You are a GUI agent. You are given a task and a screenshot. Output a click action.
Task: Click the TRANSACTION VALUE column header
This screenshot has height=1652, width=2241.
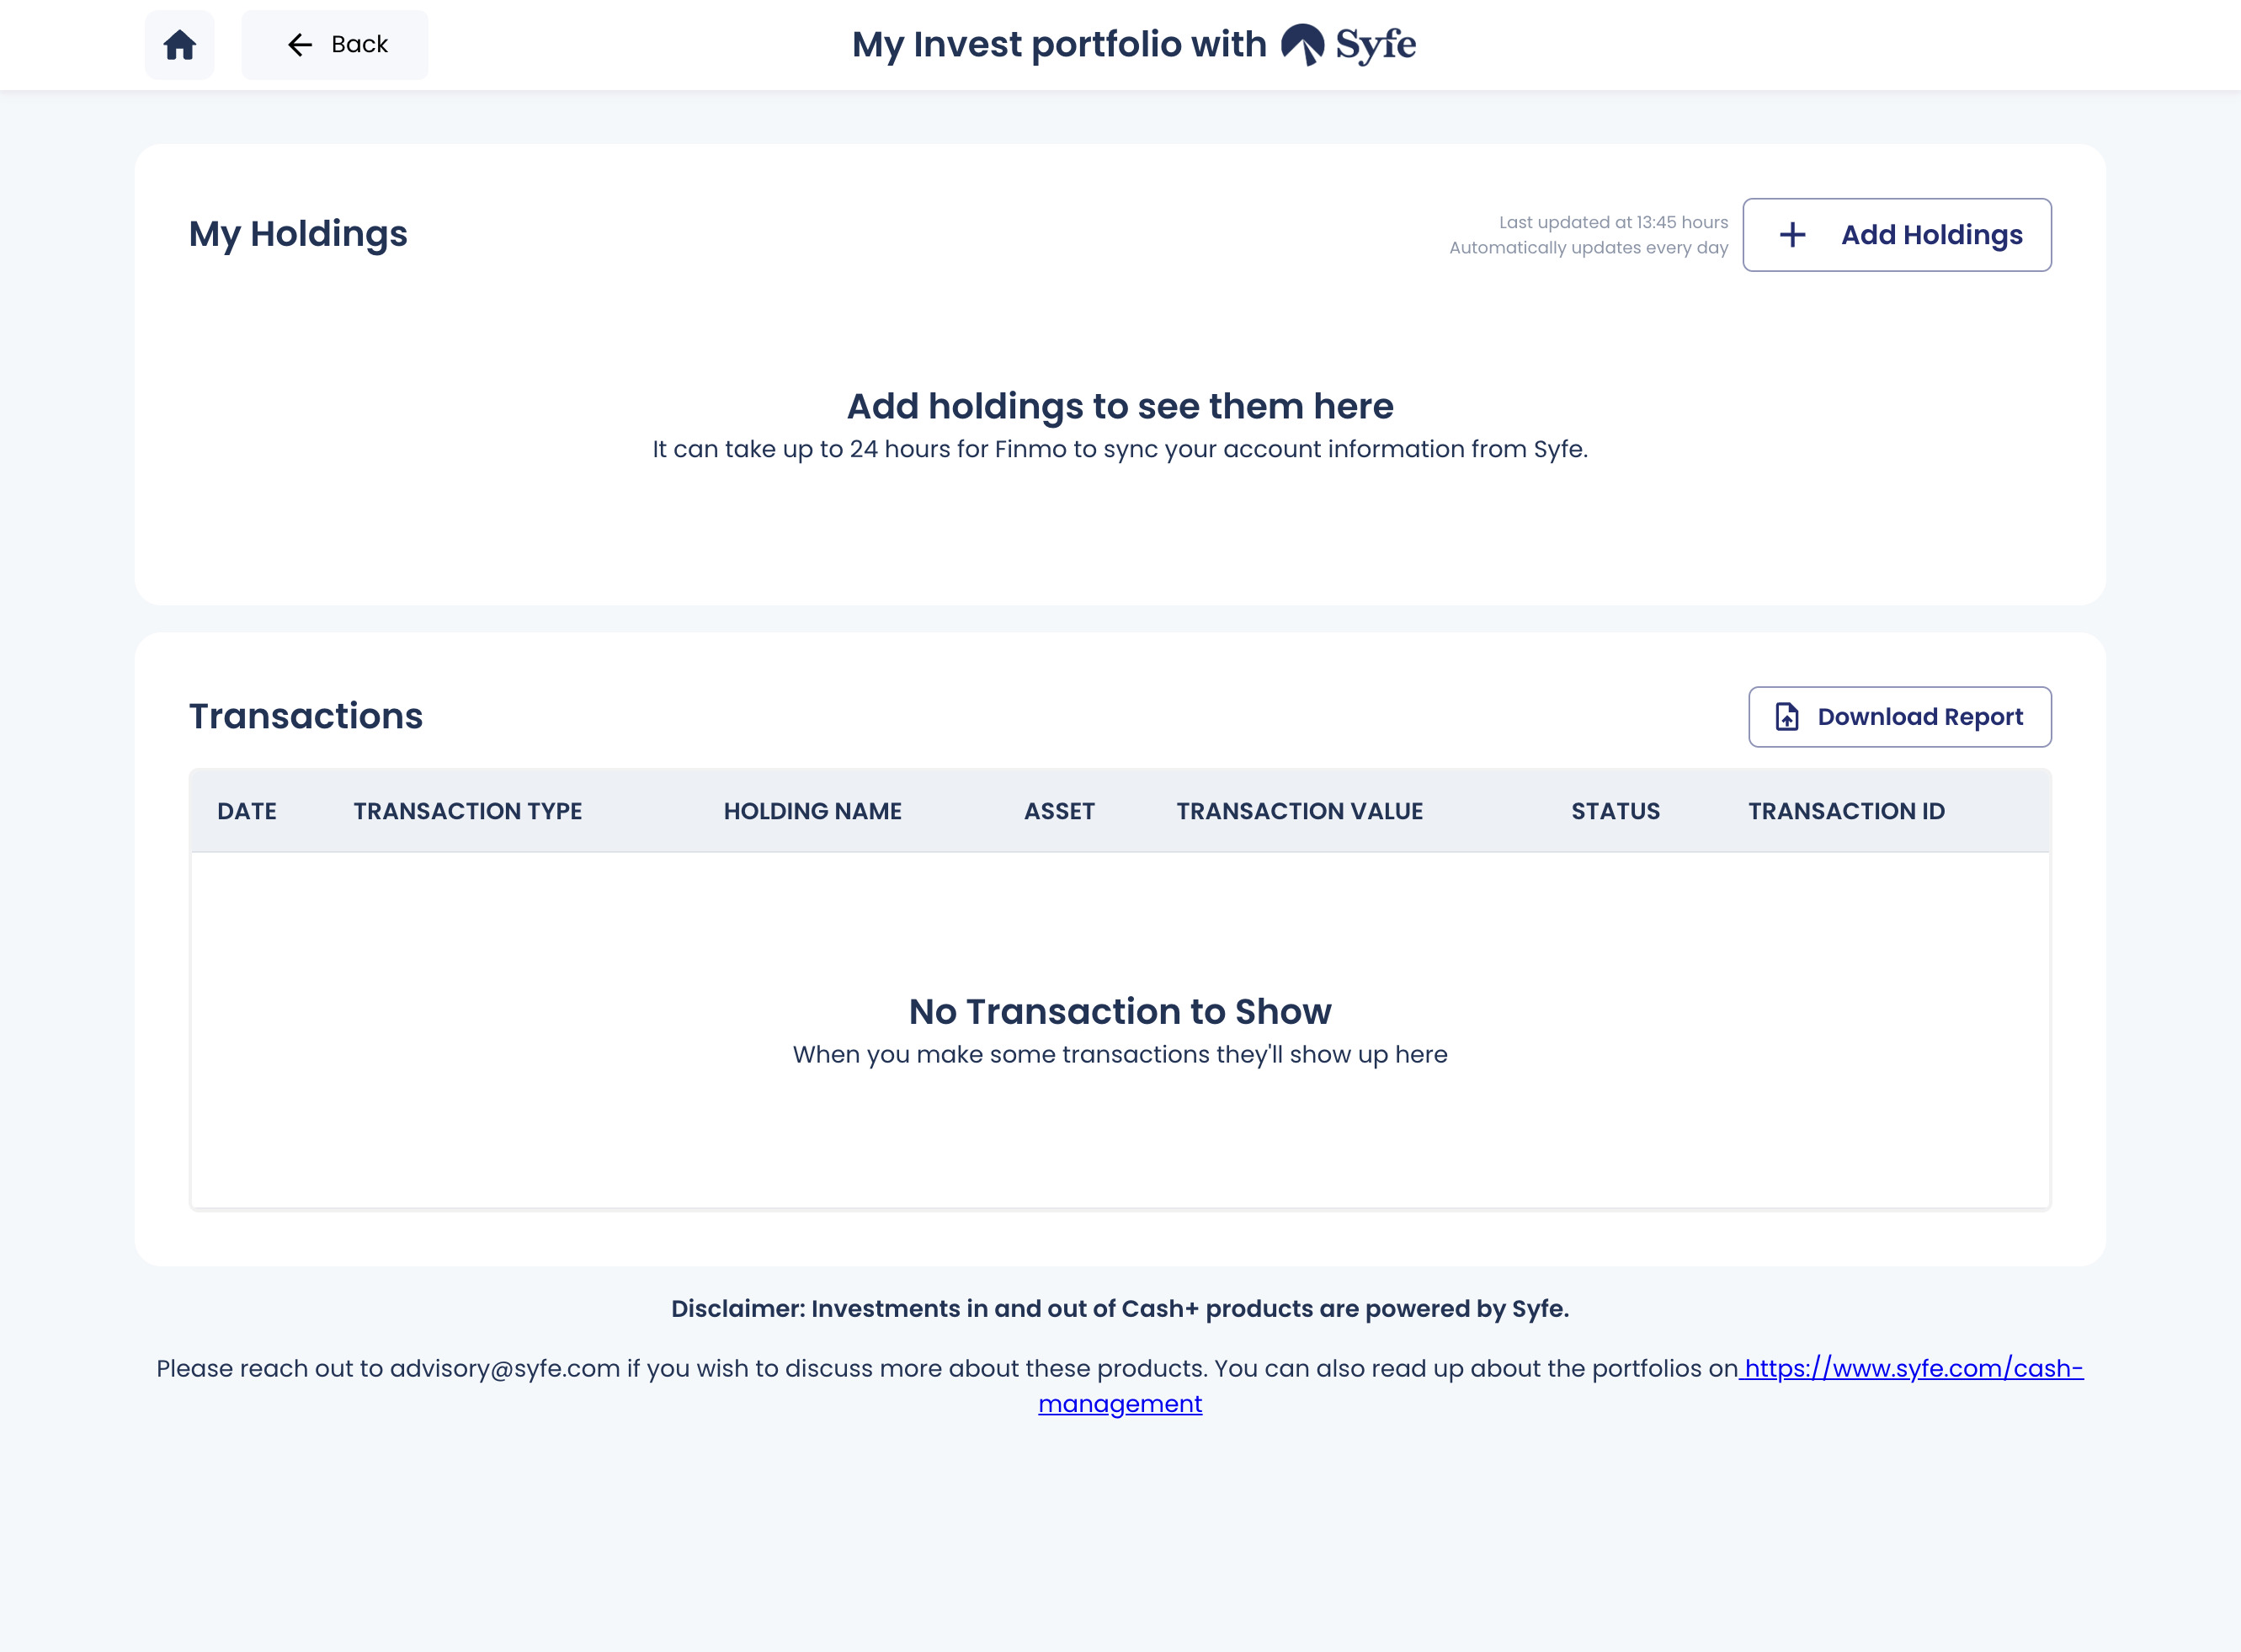point(1300,811)
